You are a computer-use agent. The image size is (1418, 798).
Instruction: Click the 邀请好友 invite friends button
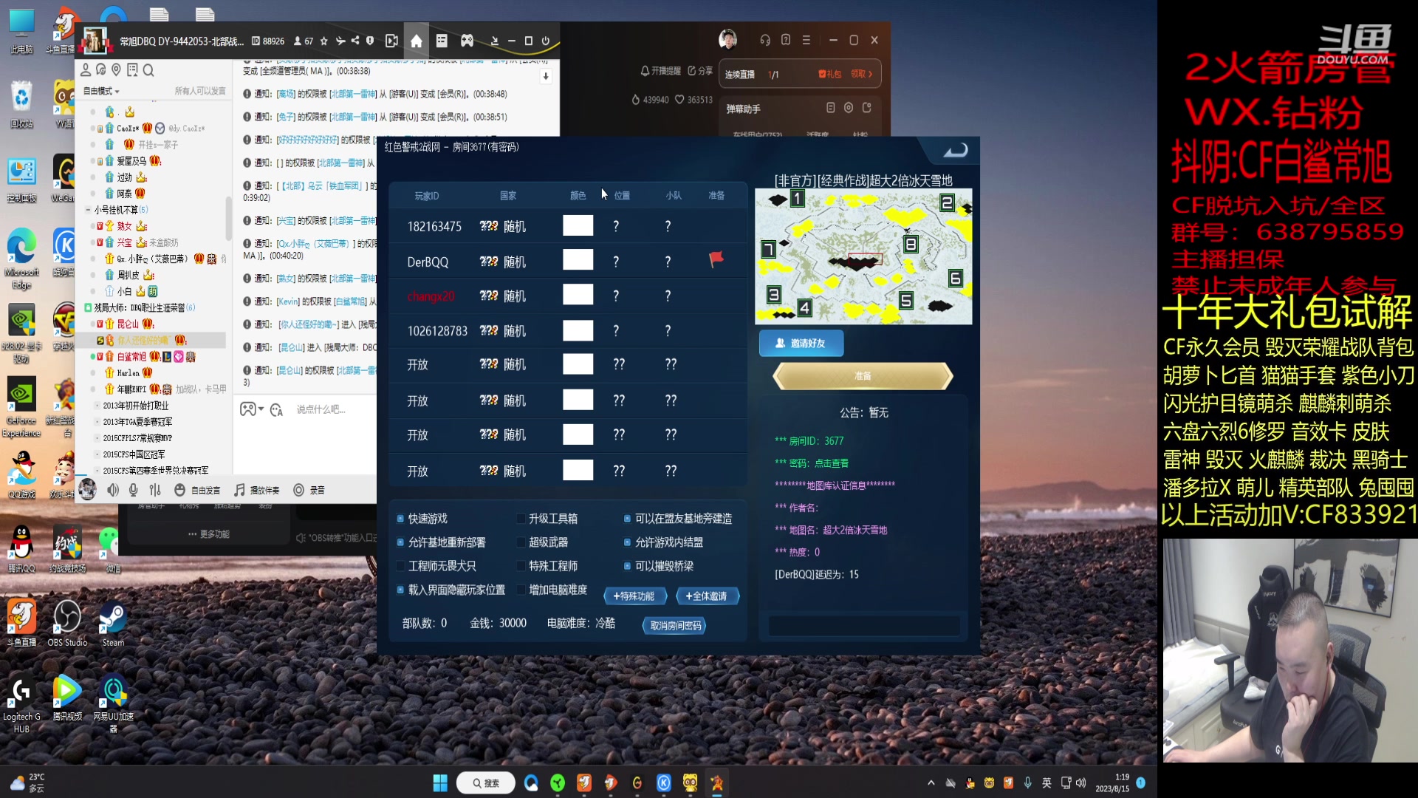point(801,343)
